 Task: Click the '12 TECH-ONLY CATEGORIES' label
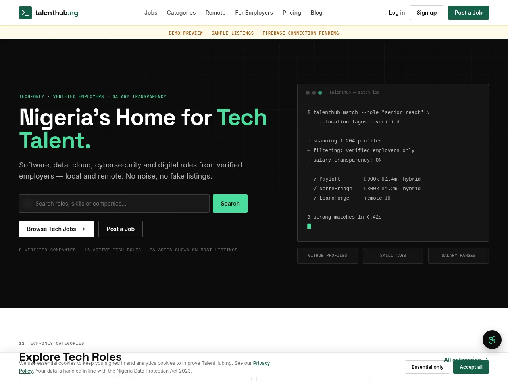52,343
